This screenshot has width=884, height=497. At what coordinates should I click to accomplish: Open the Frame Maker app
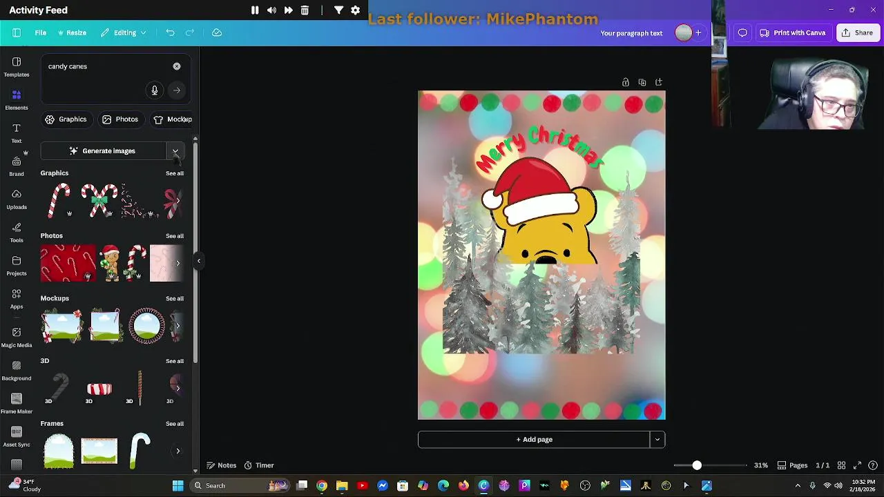pyautogui.click(x=17, y=403)
